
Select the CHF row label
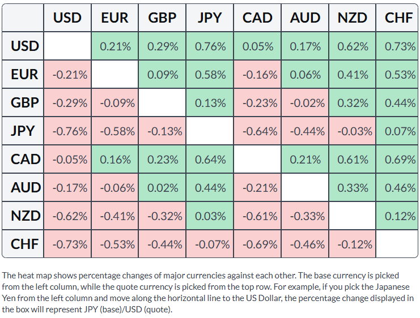pos(23,244)
